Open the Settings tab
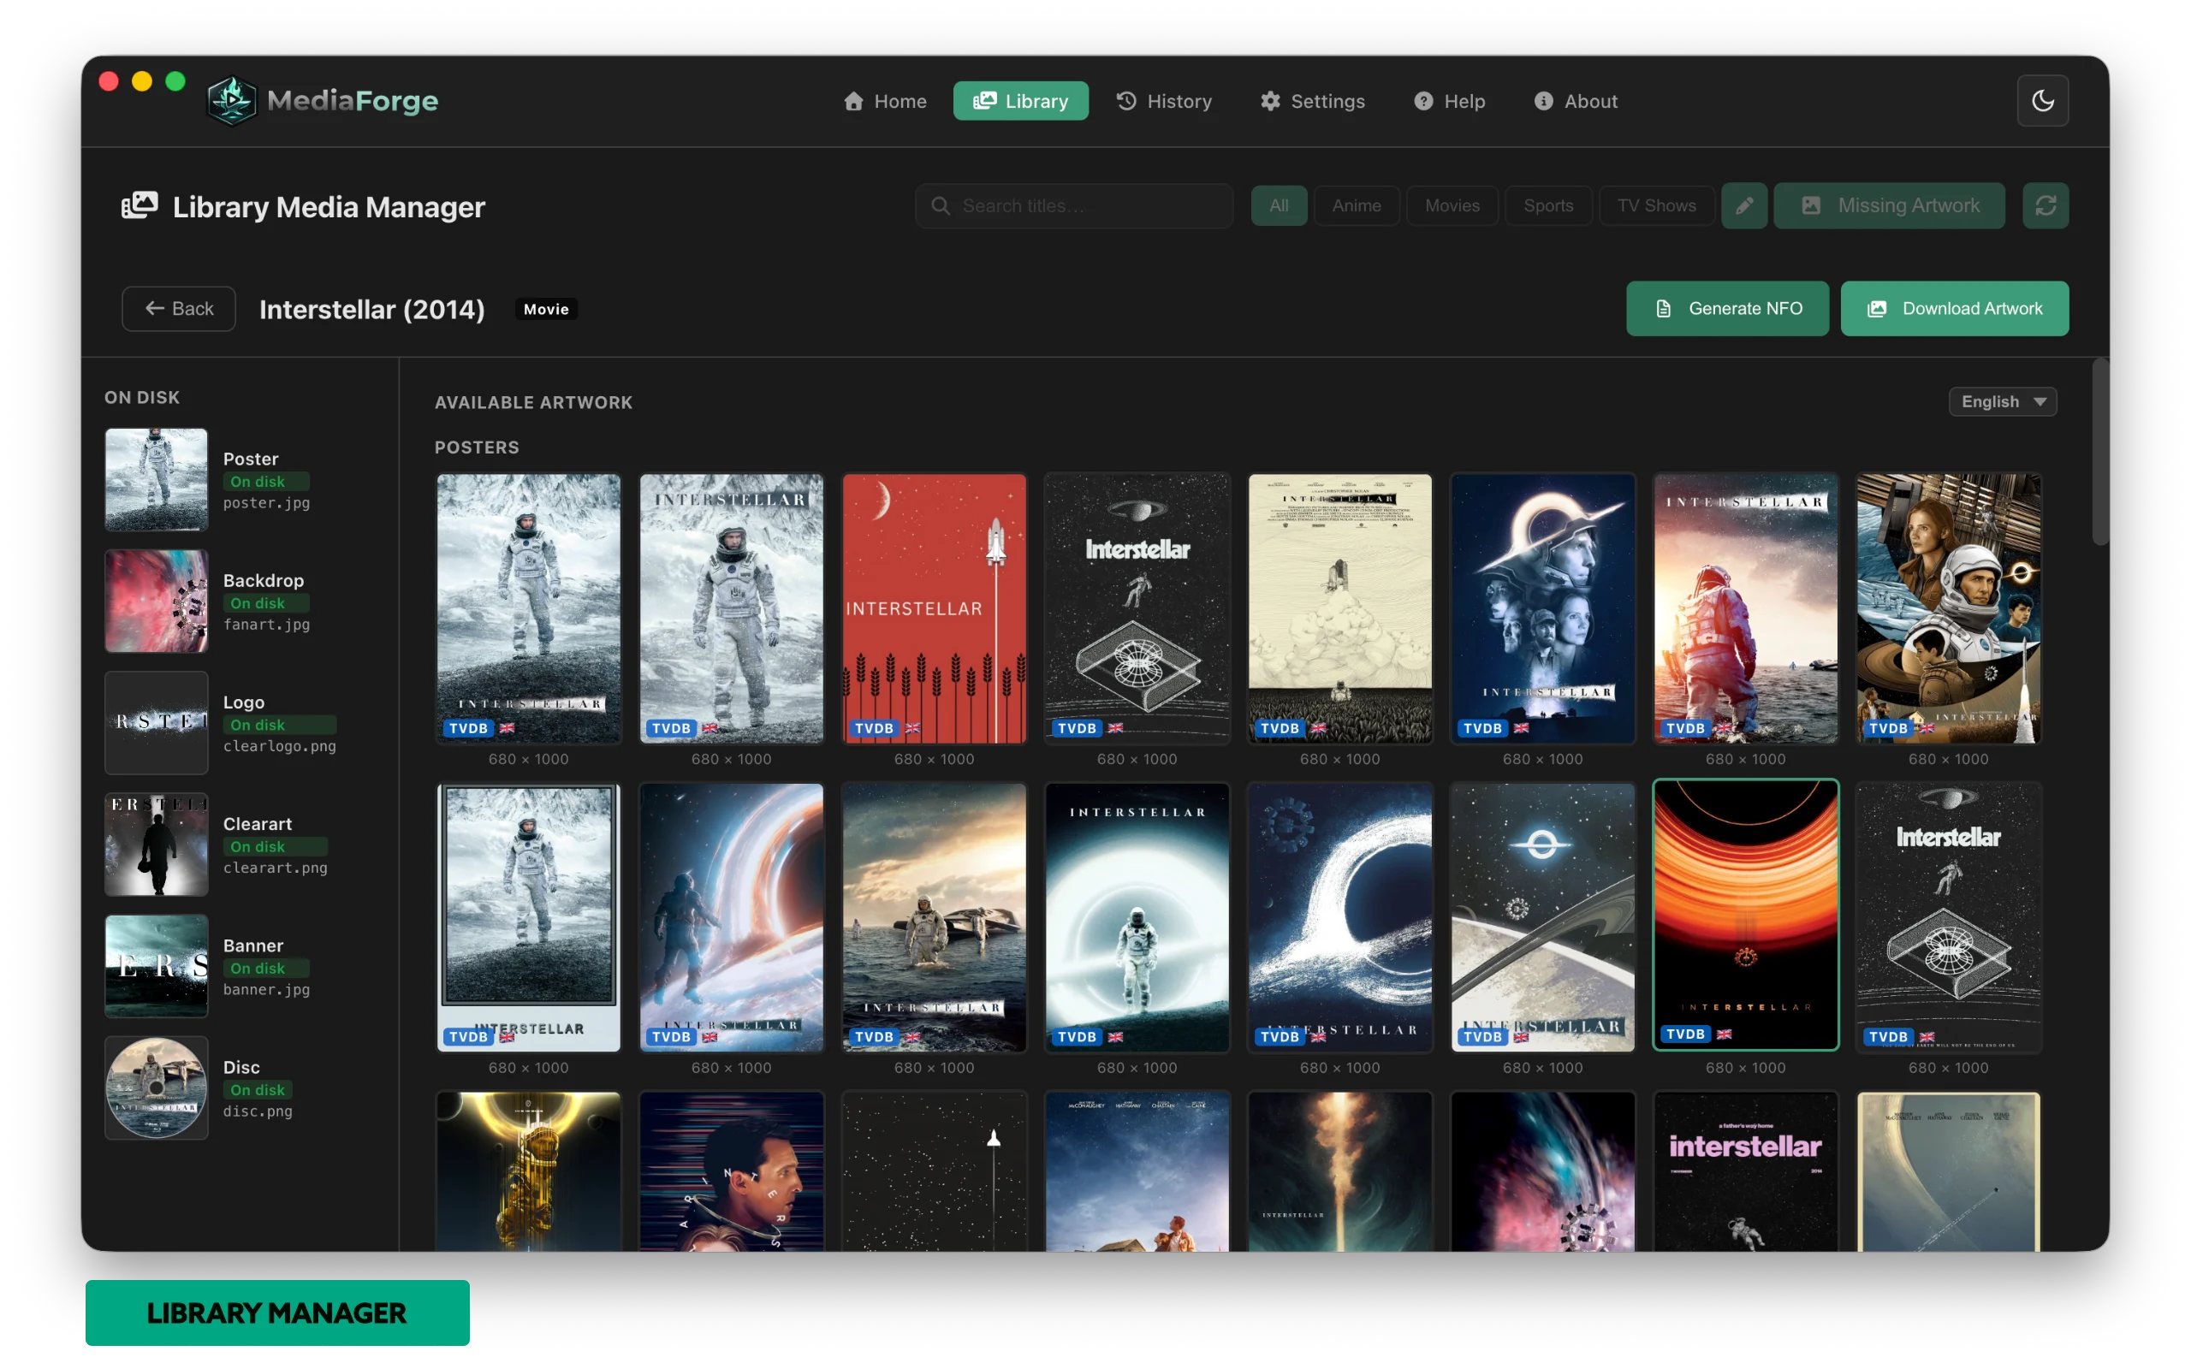This screenshot has width=2191, height=1369. pyautogui.click(x=1313, y=100)
